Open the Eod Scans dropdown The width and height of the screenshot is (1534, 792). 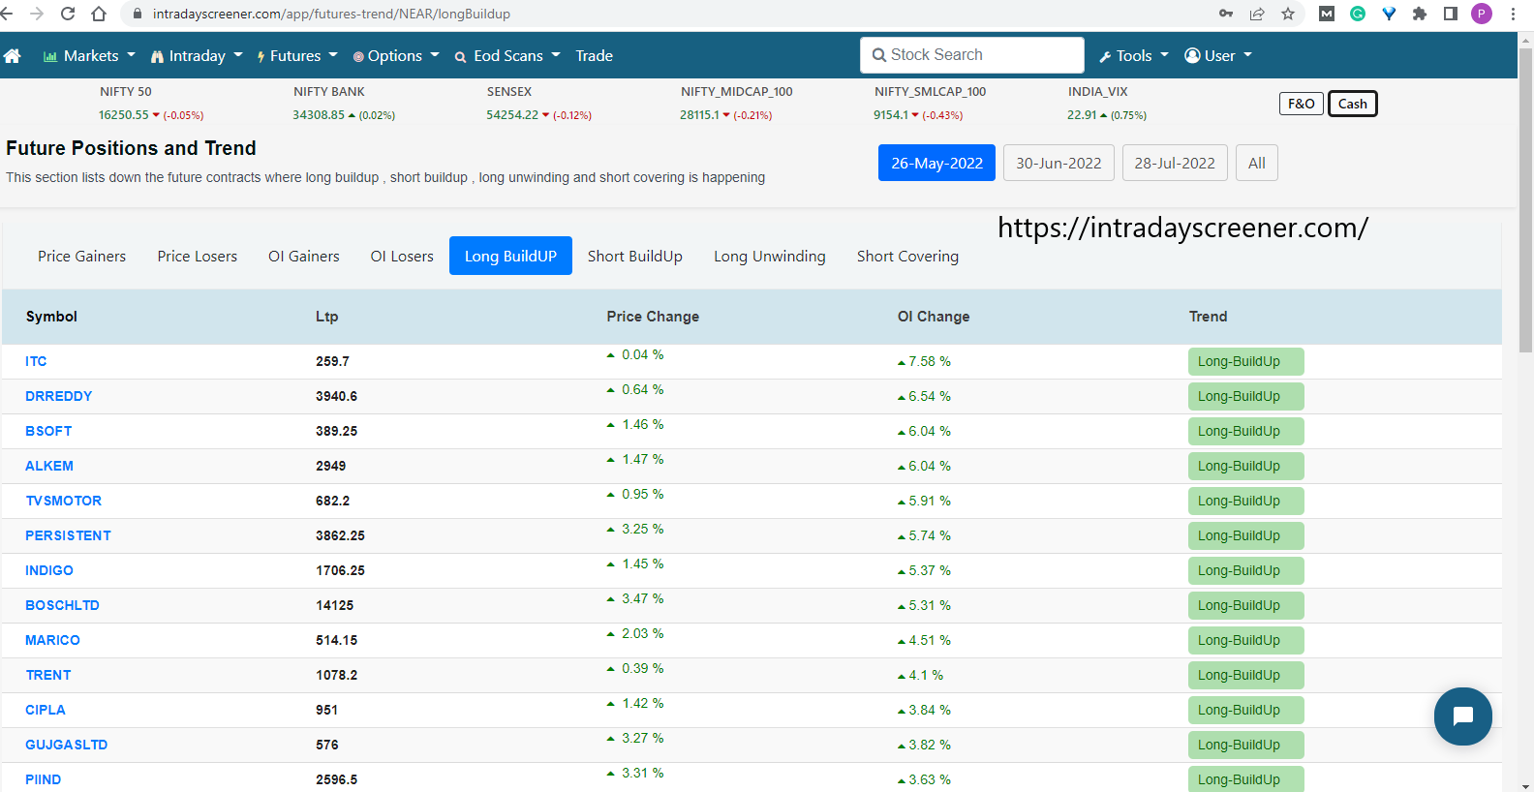[x=507, y=56]
